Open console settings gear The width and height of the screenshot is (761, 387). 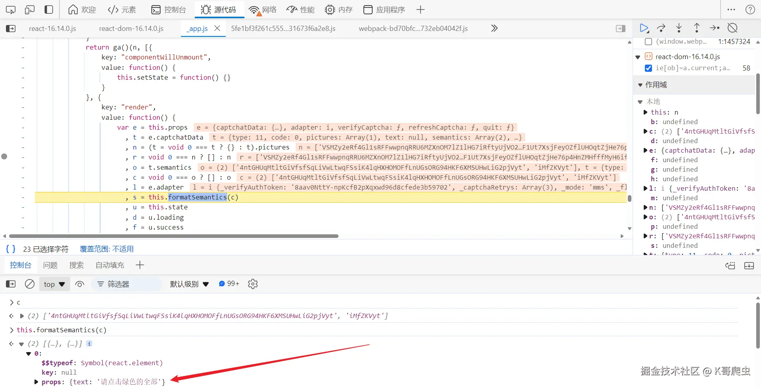point(253,284)
